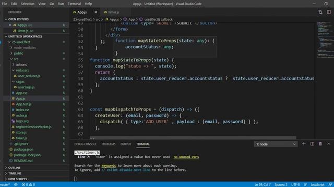Click the eye icon in status bar
This screenshot has width=334, height=187.
coord(16,185)
